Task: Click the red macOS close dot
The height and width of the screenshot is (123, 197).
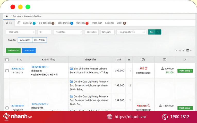Action: (x=13, y=7)
